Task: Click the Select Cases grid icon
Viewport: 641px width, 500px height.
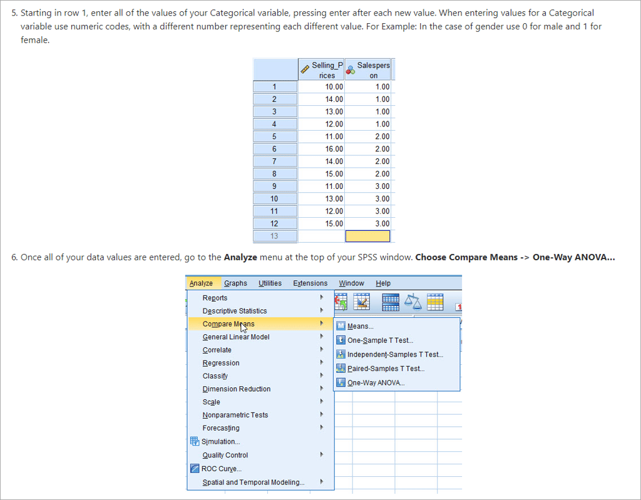Action: pos(435,302)
